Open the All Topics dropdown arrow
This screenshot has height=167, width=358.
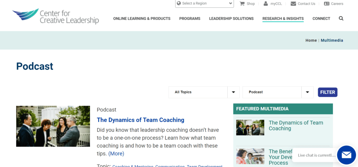[233, 92]
